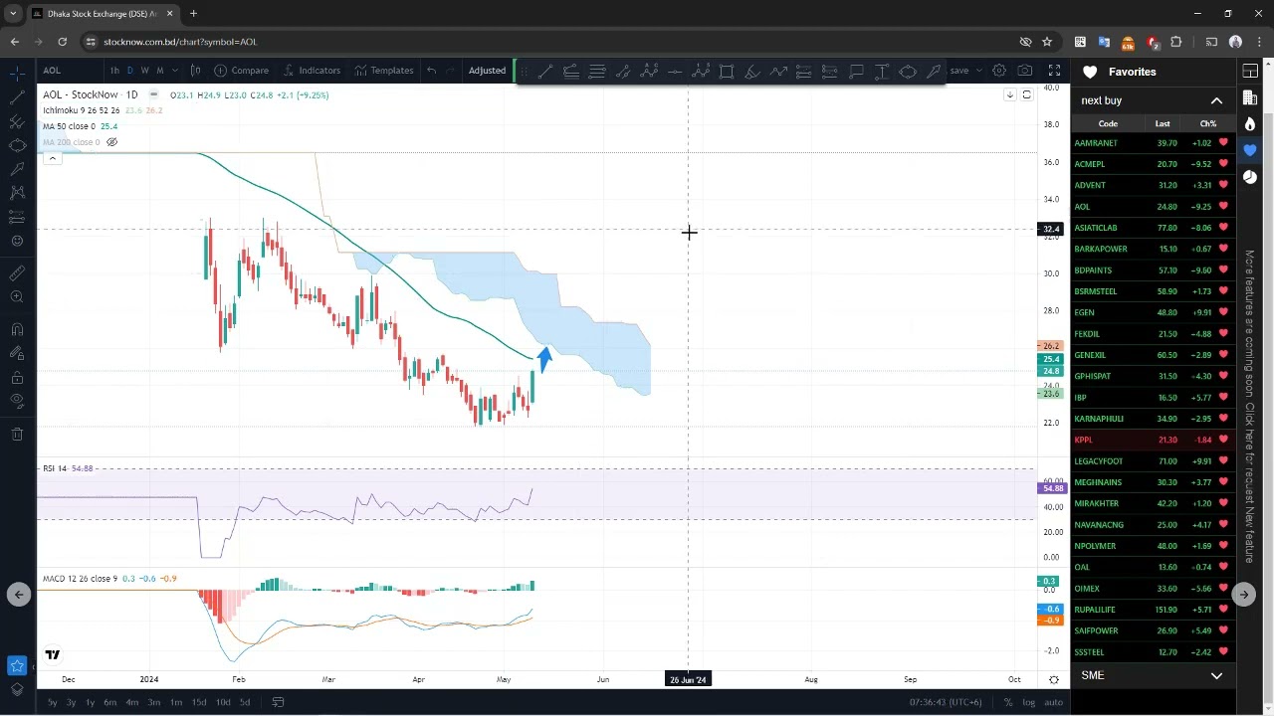
Task: Select the 1h timeframe
Action: click(x=114, y=71)
